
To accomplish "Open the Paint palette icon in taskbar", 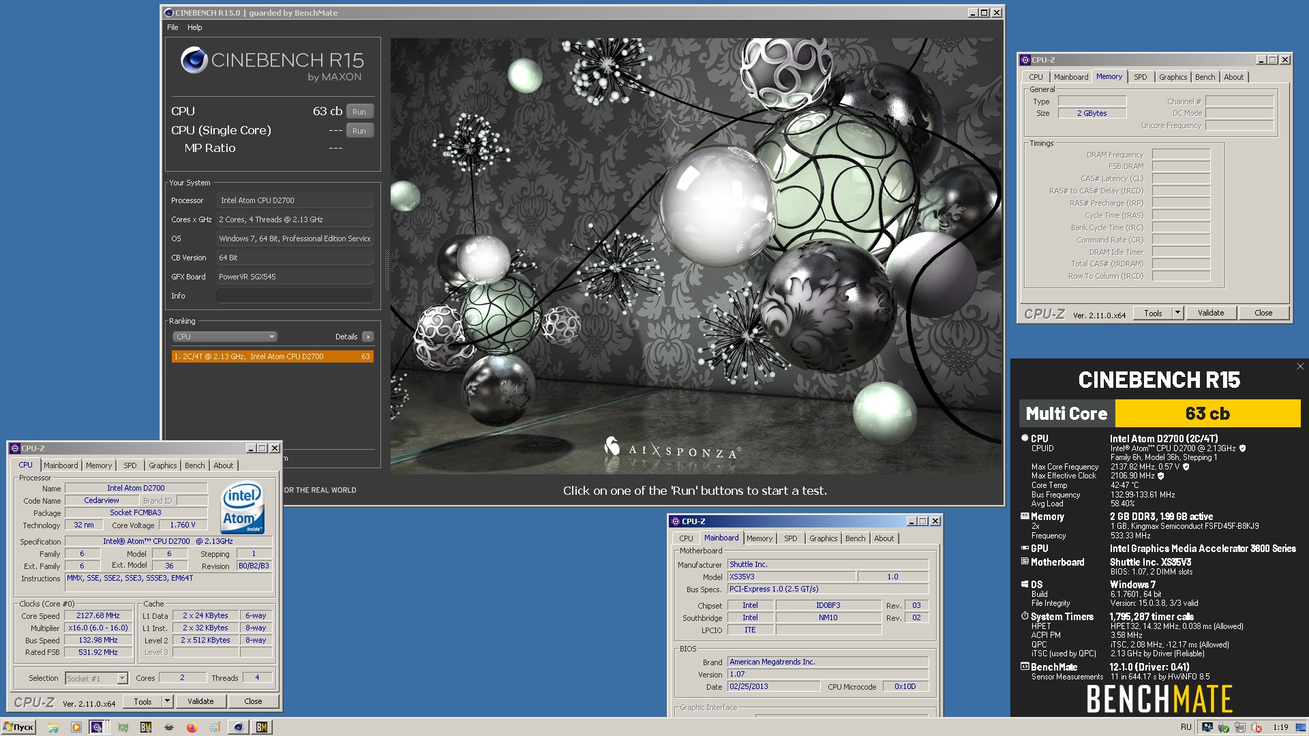I will pyautogui.click(x=215, y=727).
